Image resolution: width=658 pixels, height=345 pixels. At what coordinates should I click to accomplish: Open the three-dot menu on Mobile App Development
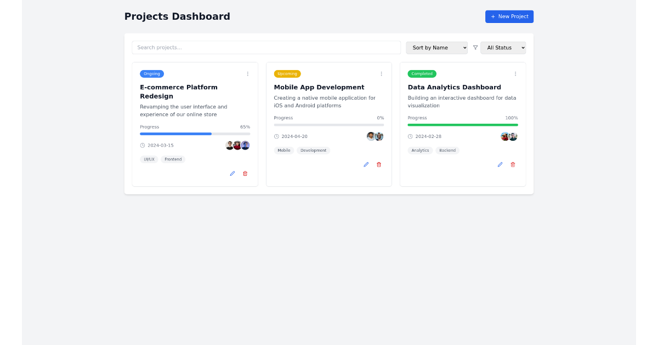click(x=381, y=73)
